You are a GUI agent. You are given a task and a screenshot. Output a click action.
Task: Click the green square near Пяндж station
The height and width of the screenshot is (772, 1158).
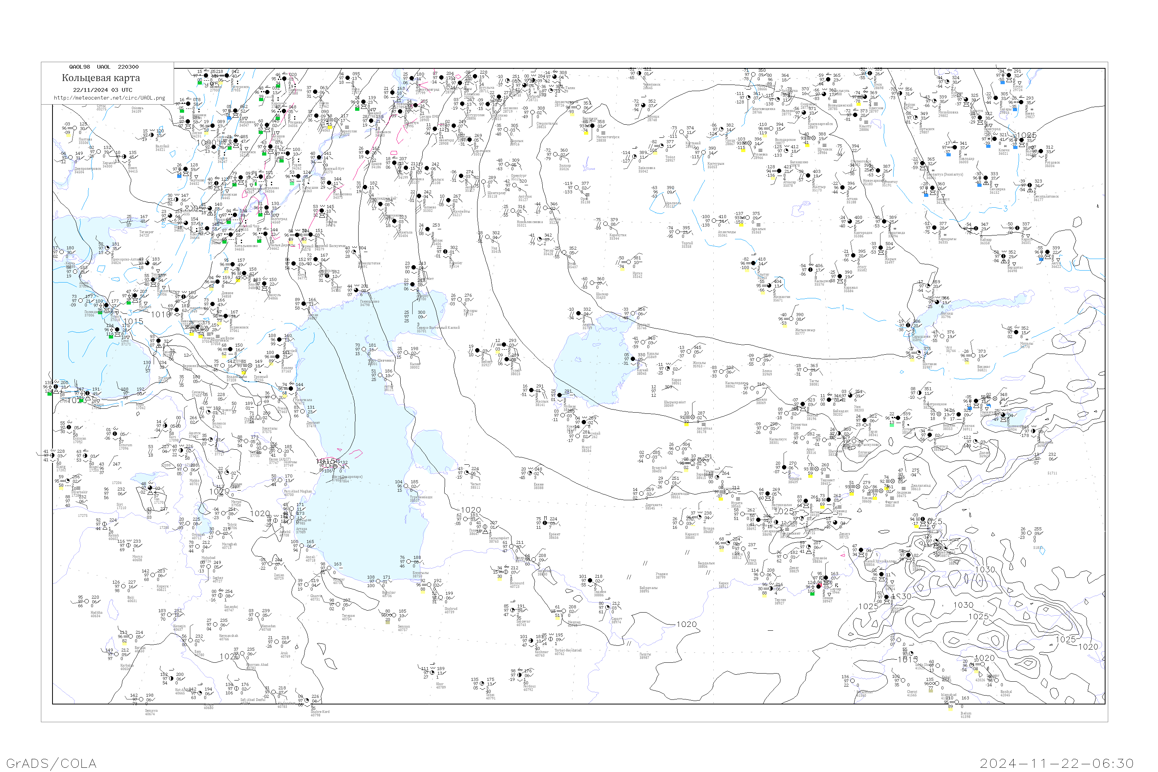point(812,594)
